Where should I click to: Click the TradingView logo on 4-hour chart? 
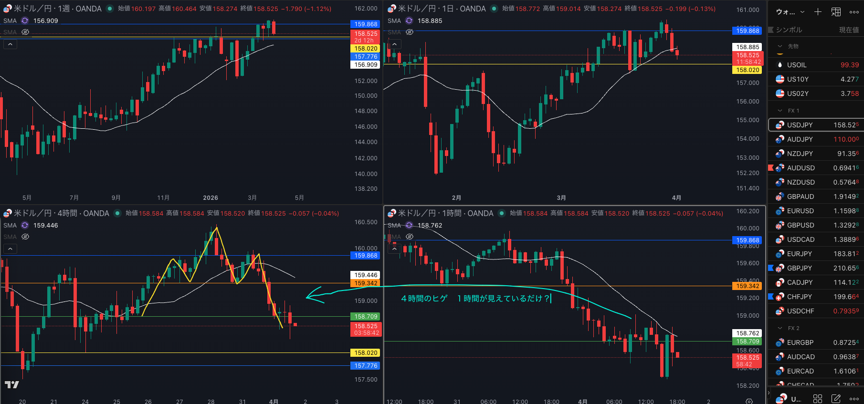pyautogui.click(x=12, y=384)
